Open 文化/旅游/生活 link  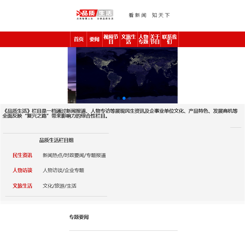60,186
